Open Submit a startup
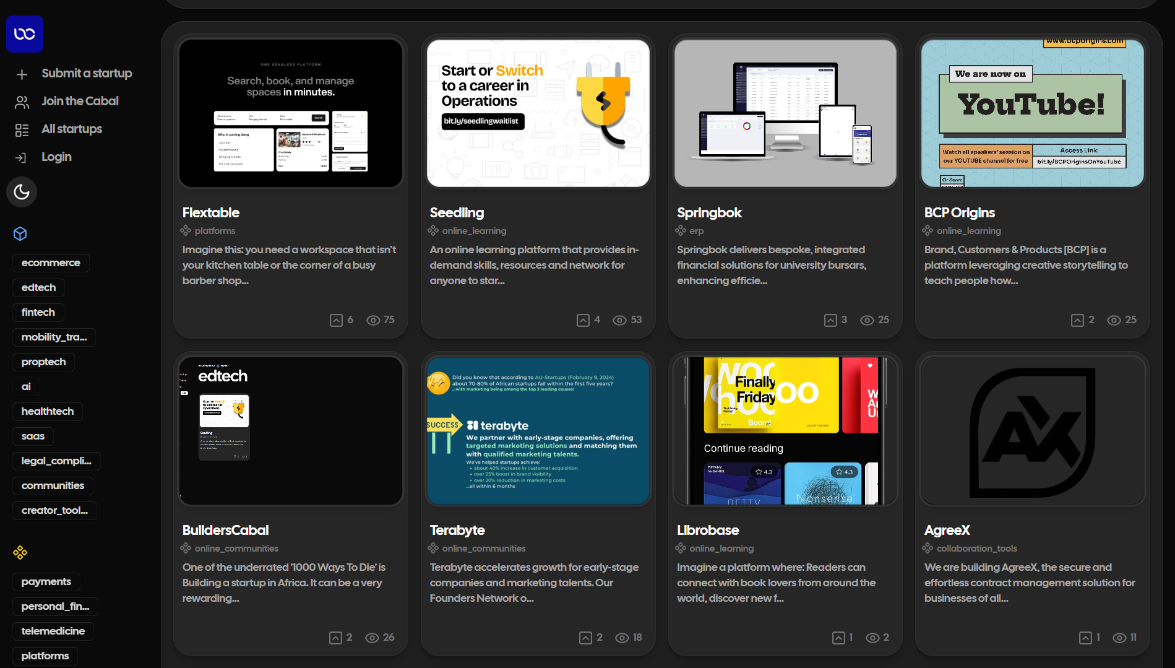Screen dimensions: 1175x668 click(x=87, y=73)
